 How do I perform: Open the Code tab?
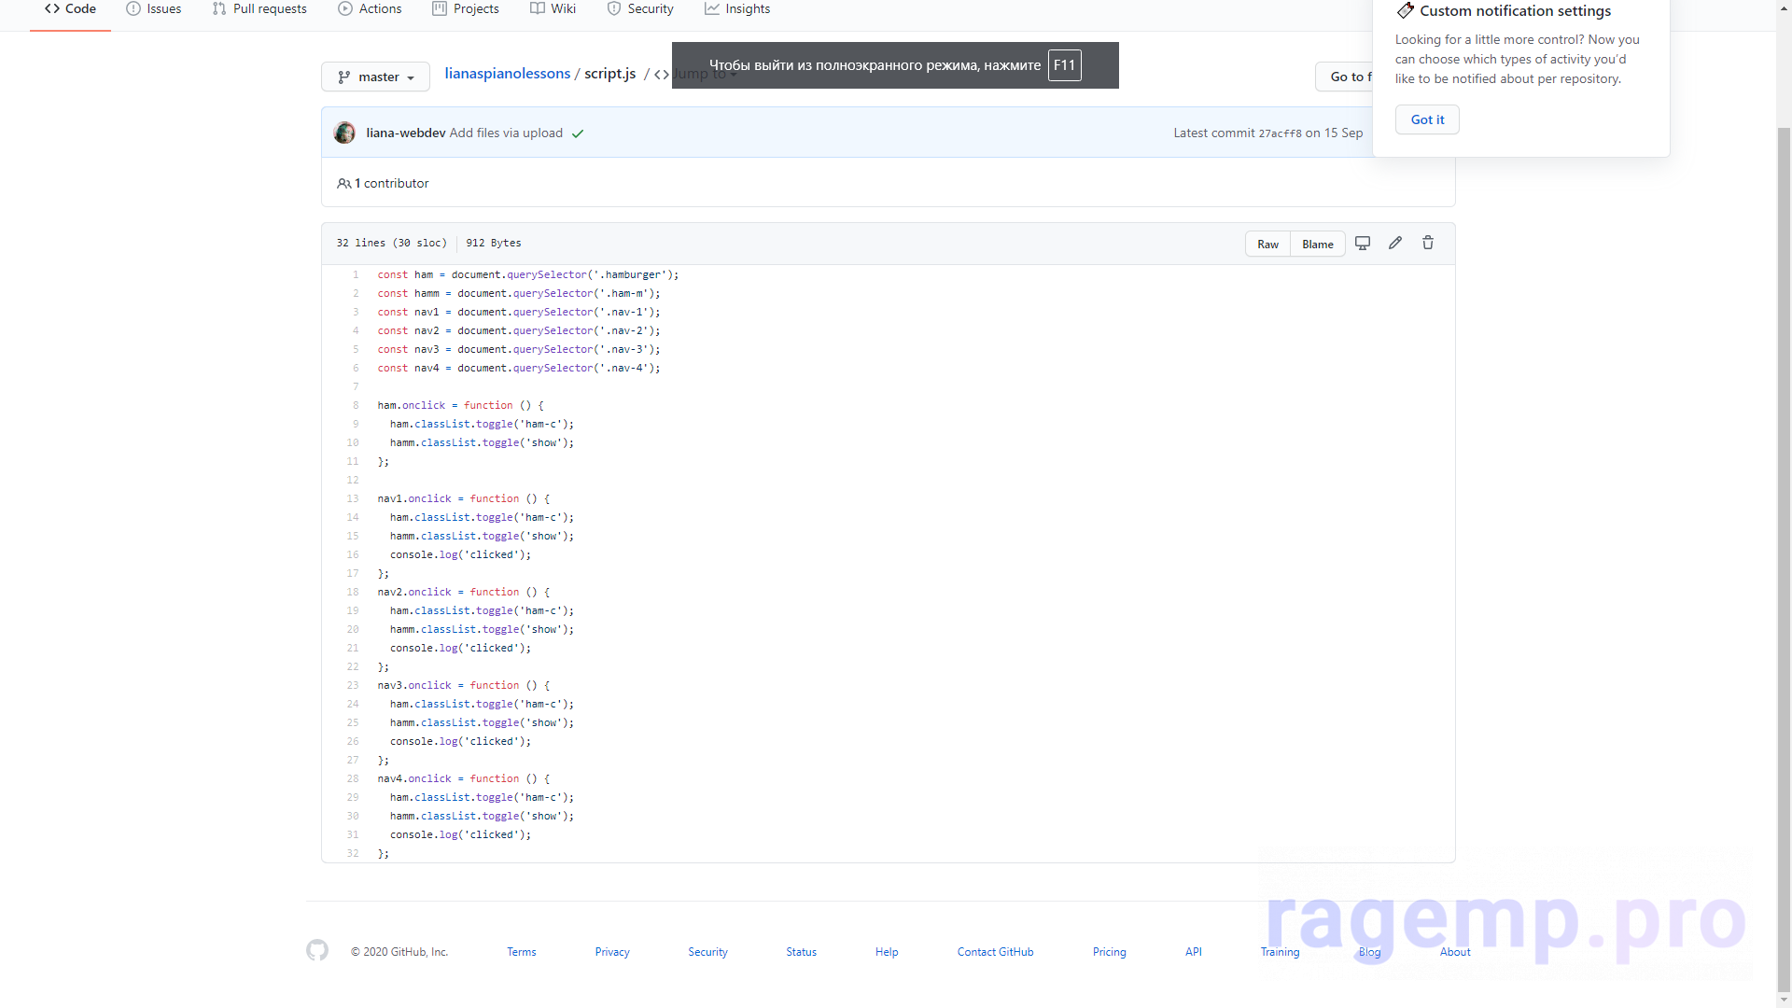(x=70, y=9)
